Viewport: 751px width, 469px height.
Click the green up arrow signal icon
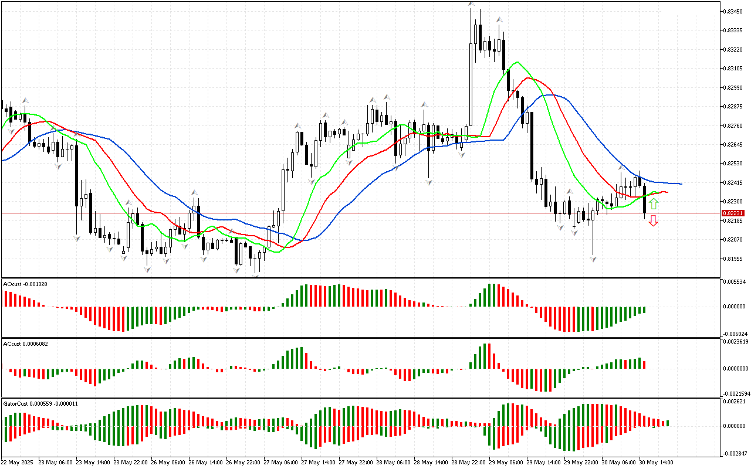pyautogui.click(x=654, y=204)
